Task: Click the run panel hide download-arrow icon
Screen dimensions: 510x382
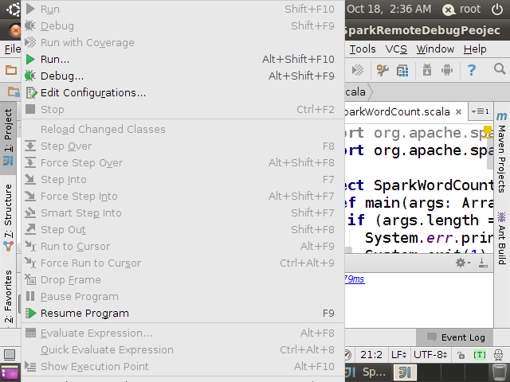Action: pos(483,263)
